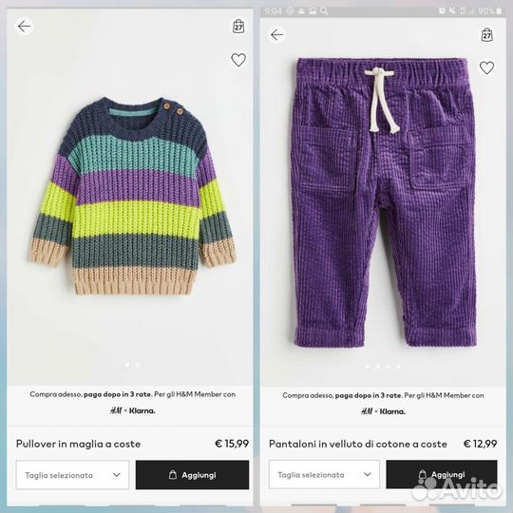
Task: Open shopping bag on pantaloni screen
Action: pyautogui.click(x=486, y=35)
